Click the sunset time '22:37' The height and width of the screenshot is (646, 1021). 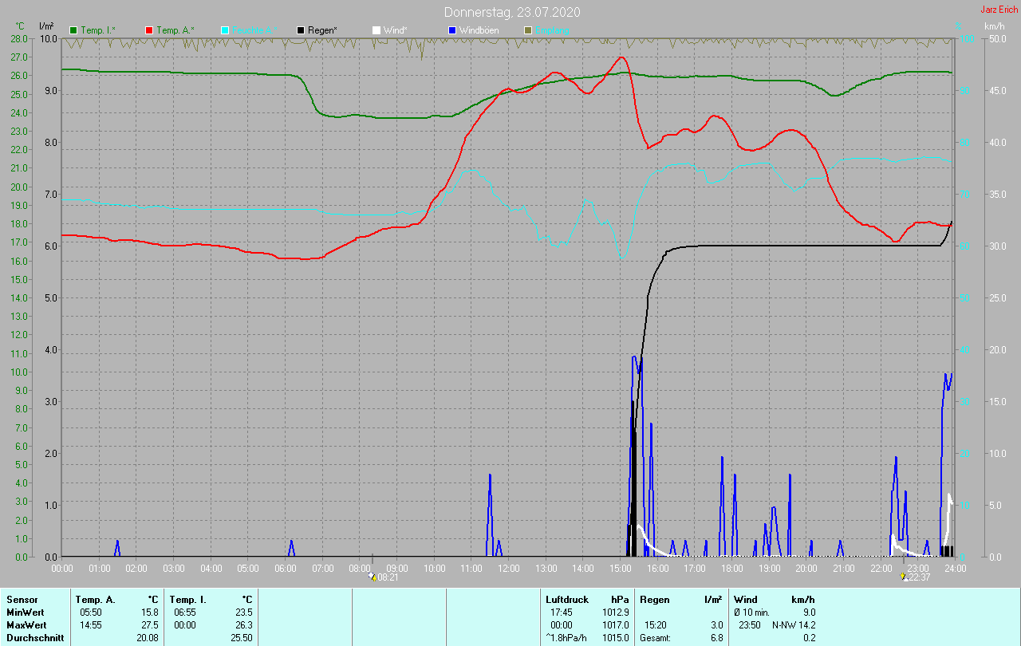click(920, 577)
